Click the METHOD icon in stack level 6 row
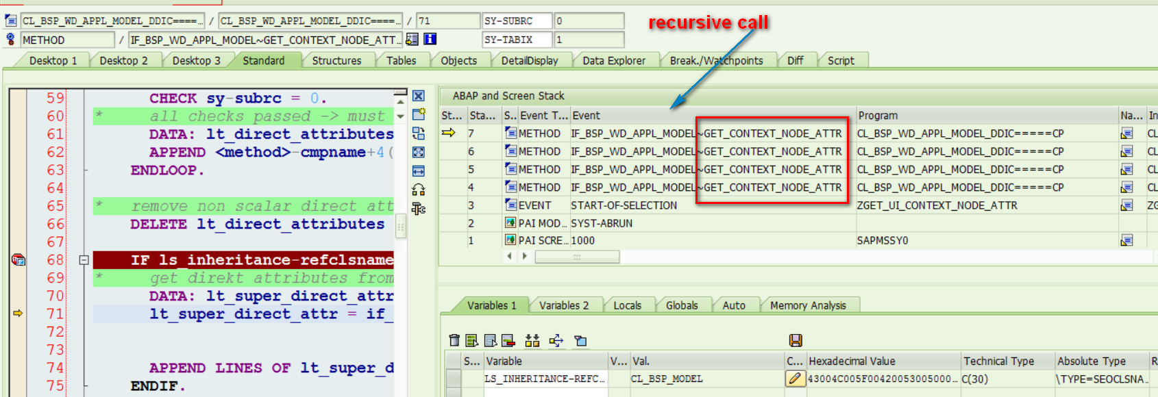The image size is (1158, 397). click(x=510, y=151)
